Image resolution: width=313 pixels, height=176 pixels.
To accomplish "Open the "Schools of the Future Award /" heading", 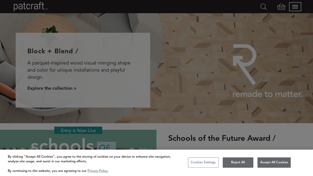I will (x=222, y=138).
